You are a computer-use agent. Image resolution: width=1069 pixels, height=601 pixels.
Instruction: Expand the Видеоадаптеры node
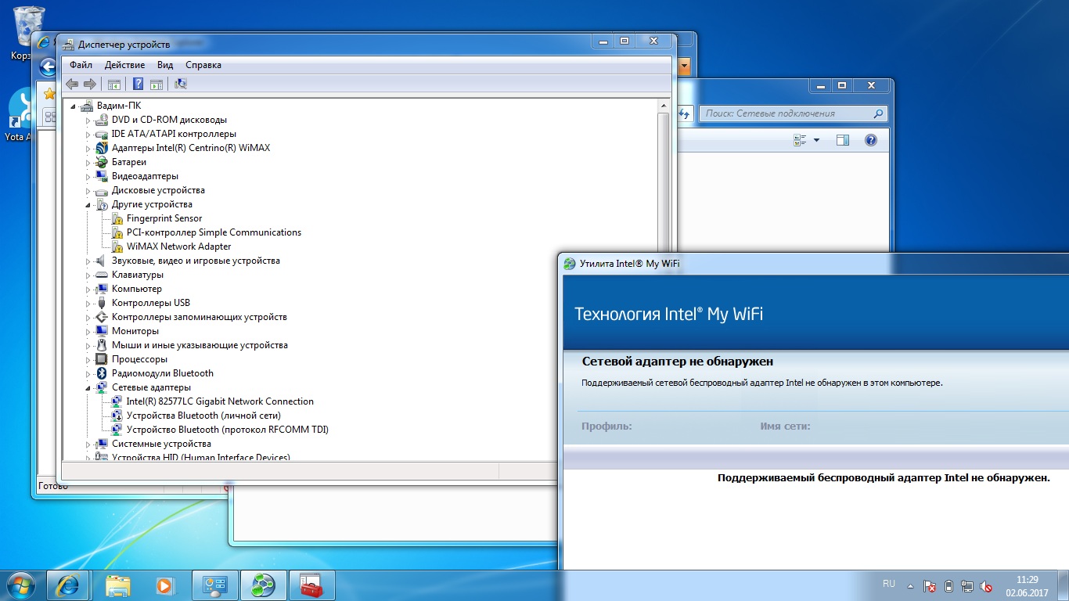tap(88, 176)
